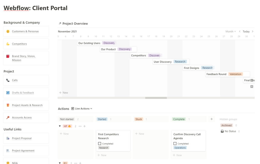Click the arrow icon next to Project Overview
260x164 pixels.
(x=60, y=23)
